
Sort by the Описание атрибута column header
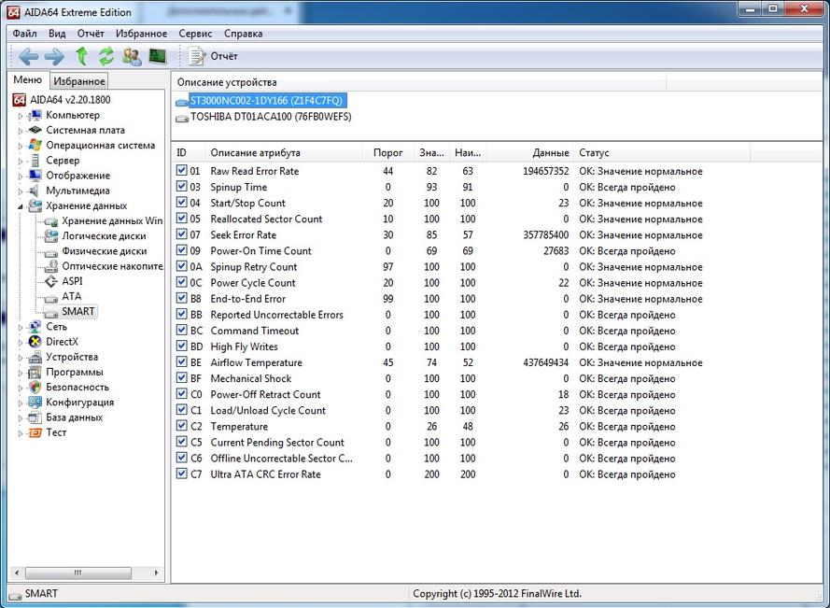click(284, 152)
